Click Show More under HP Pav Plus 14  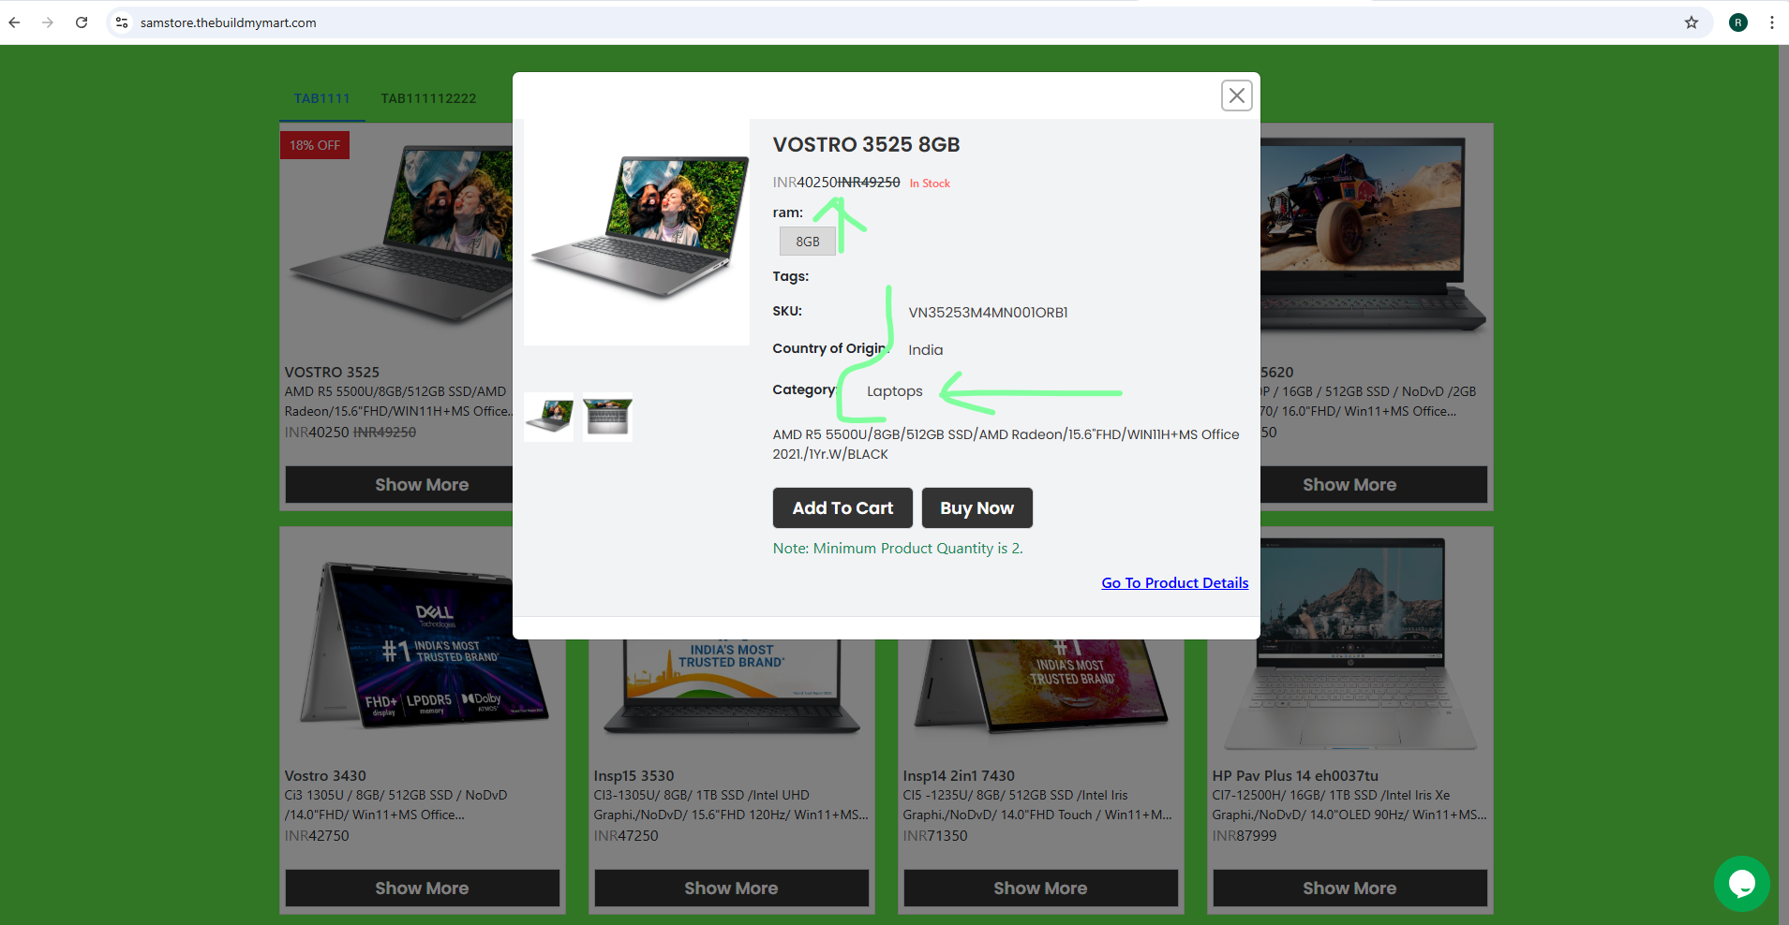tap(1350, 888)
